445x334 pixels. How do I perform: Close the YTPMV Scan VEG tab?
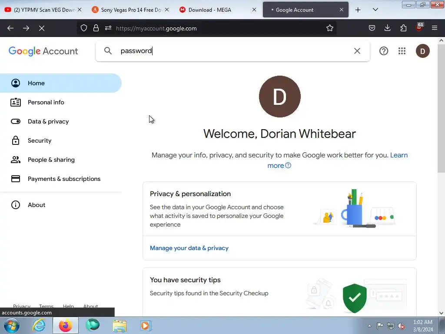[x=80, y=10]
